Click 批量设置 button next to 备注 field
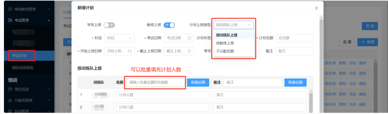The image size is (388, 114). coord(295,82)
